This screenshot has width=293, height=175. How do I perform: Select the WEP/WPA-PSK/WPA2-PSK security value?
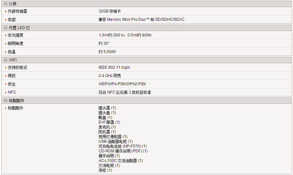122,84
